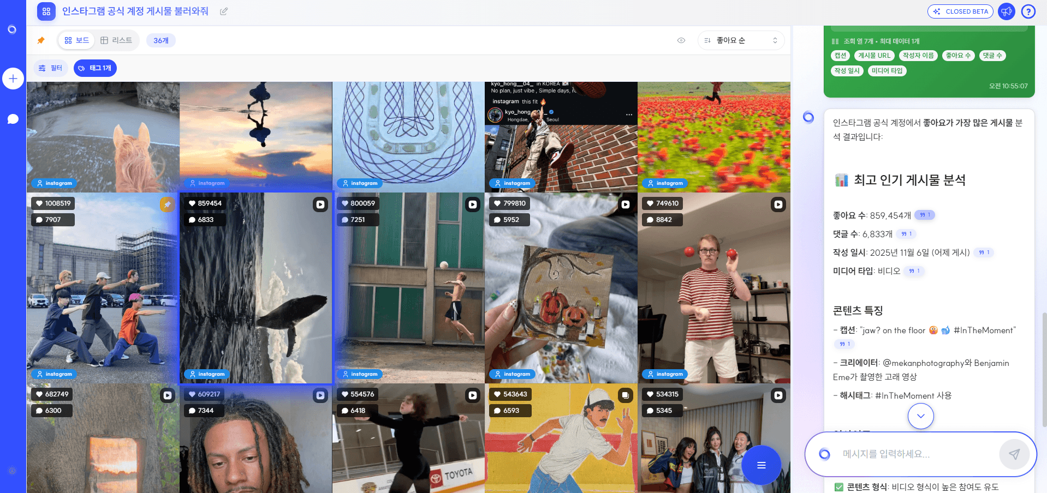The image size is (1047, 493).
Task: Click the 좋아요 수 column chip
Action: 959,56
